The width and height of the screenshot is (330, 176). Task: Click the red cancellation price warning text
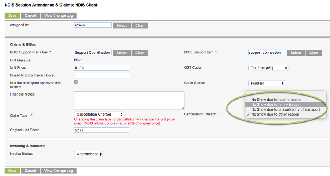(124, 121)
